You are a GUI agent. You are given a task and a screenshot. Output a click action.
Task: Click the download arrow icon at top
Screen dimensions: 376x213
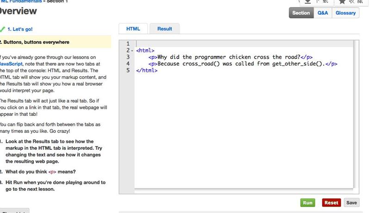click(308, 2)
